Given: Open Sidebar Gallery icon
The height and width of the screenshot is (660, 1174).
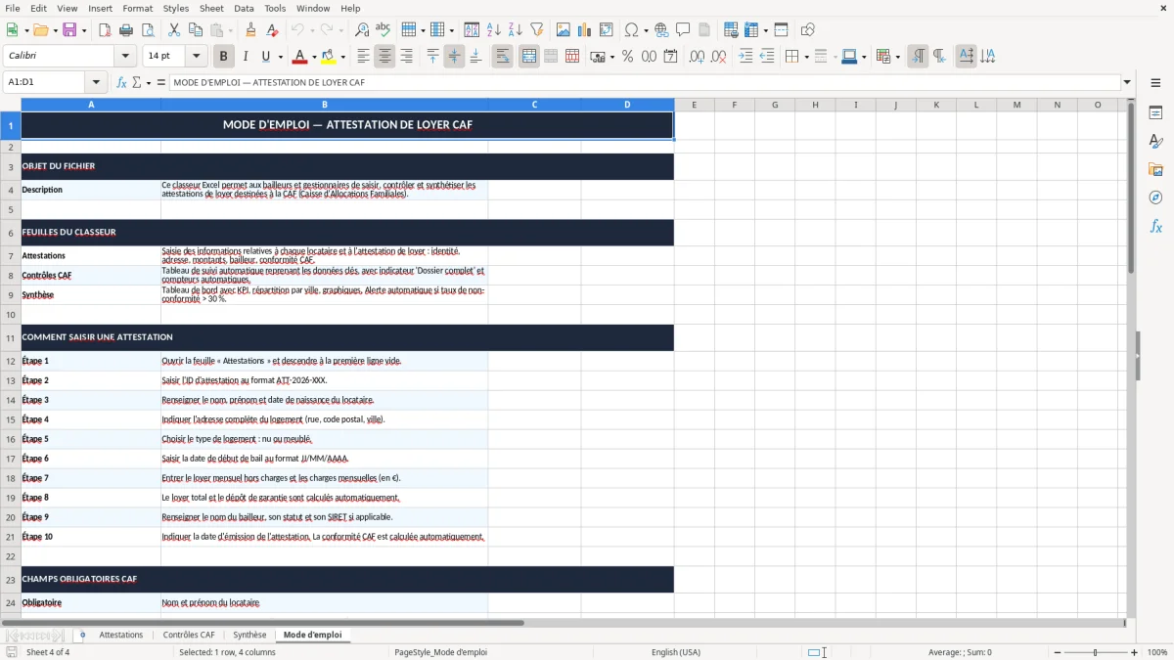Looking at the screenshot, I should pos(1155,169).
